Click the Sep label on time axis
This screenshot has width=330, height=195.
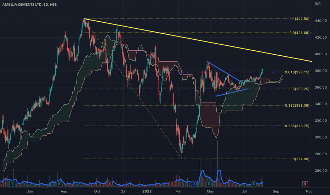(276, 191)
